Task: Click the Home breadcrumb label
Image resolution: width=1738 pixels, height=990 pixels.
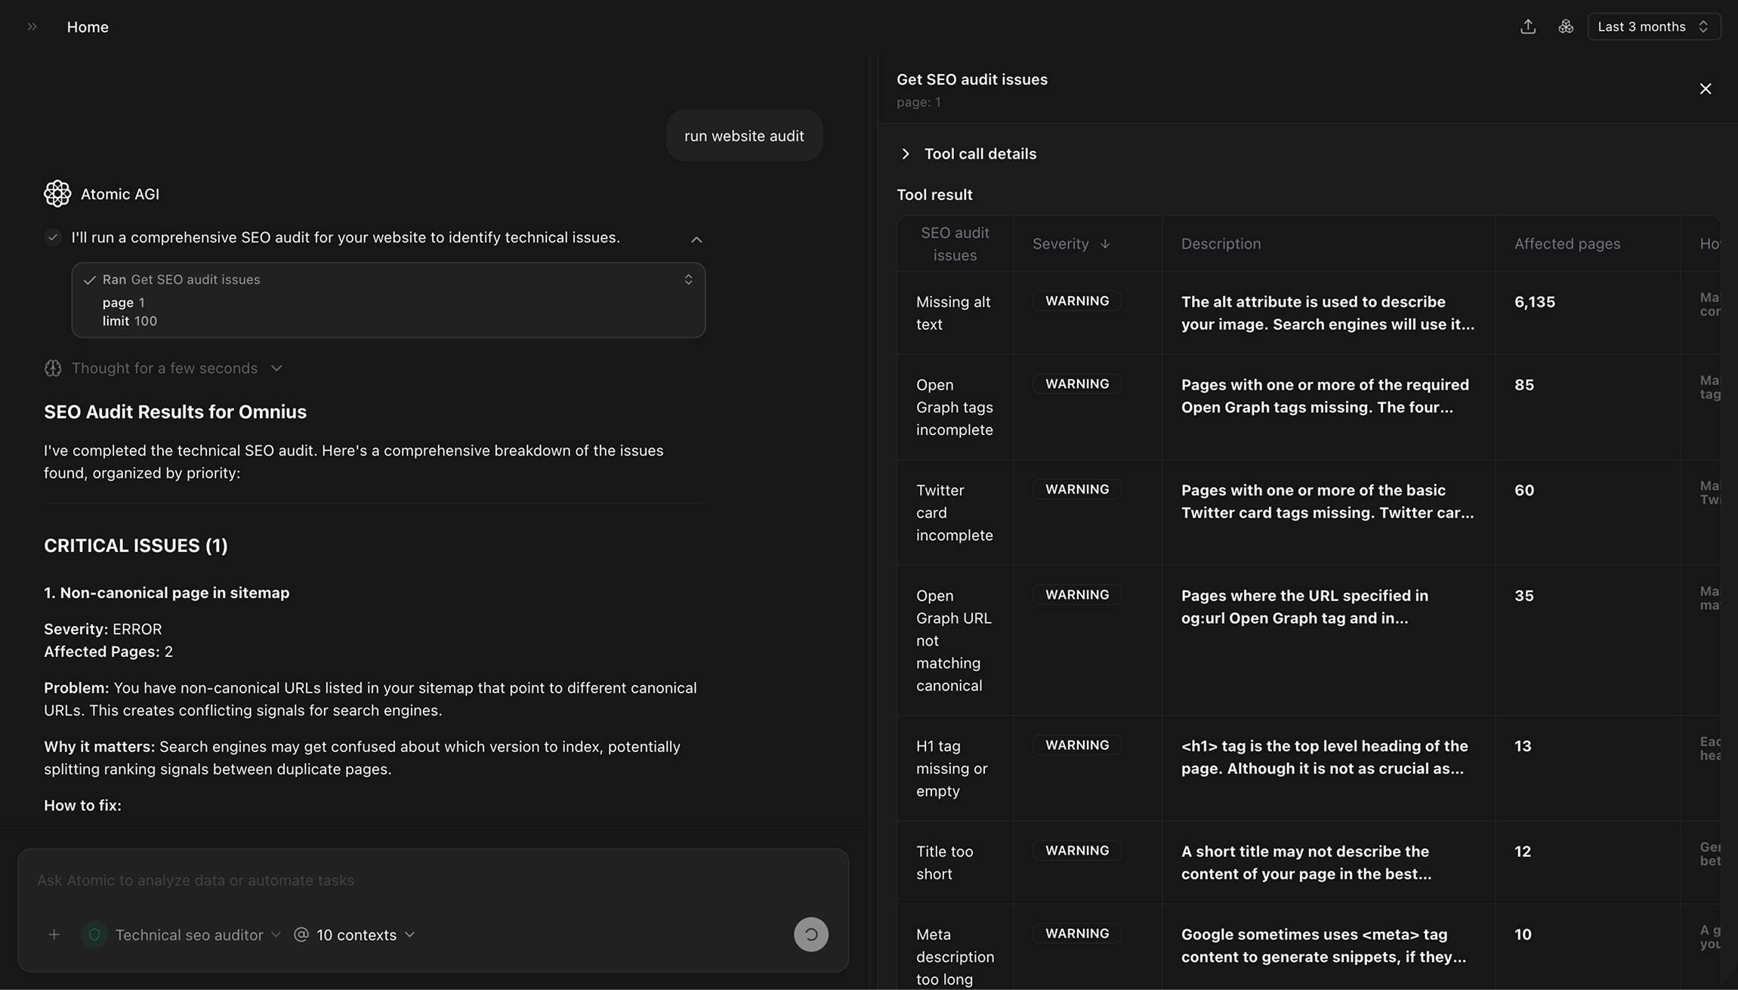Action: click(x=88, y=27)
